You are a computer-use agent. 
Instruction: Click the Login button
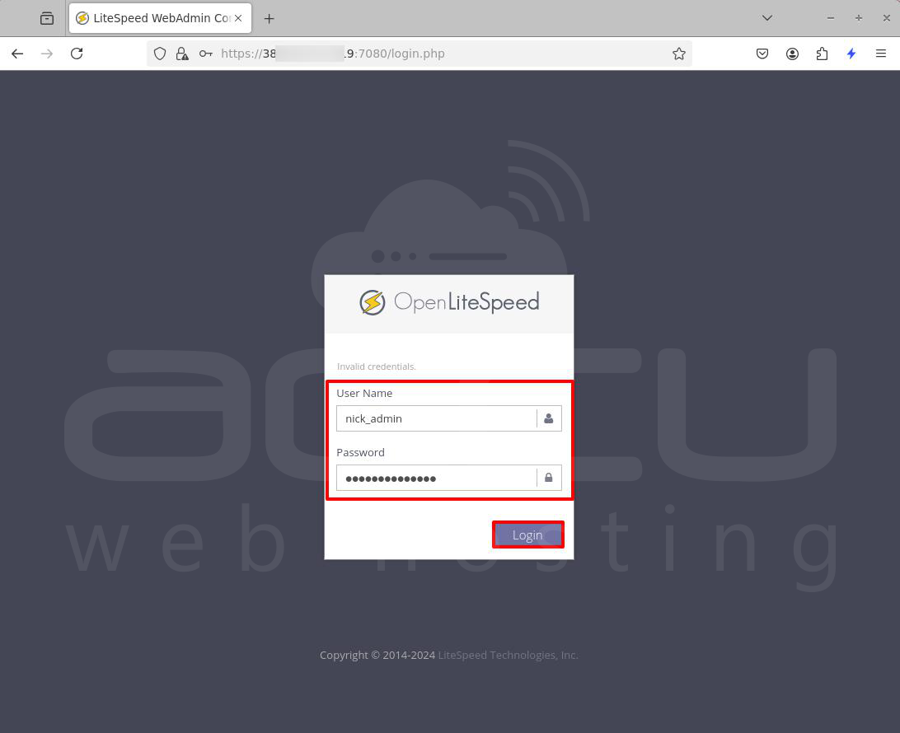point(528,535)
